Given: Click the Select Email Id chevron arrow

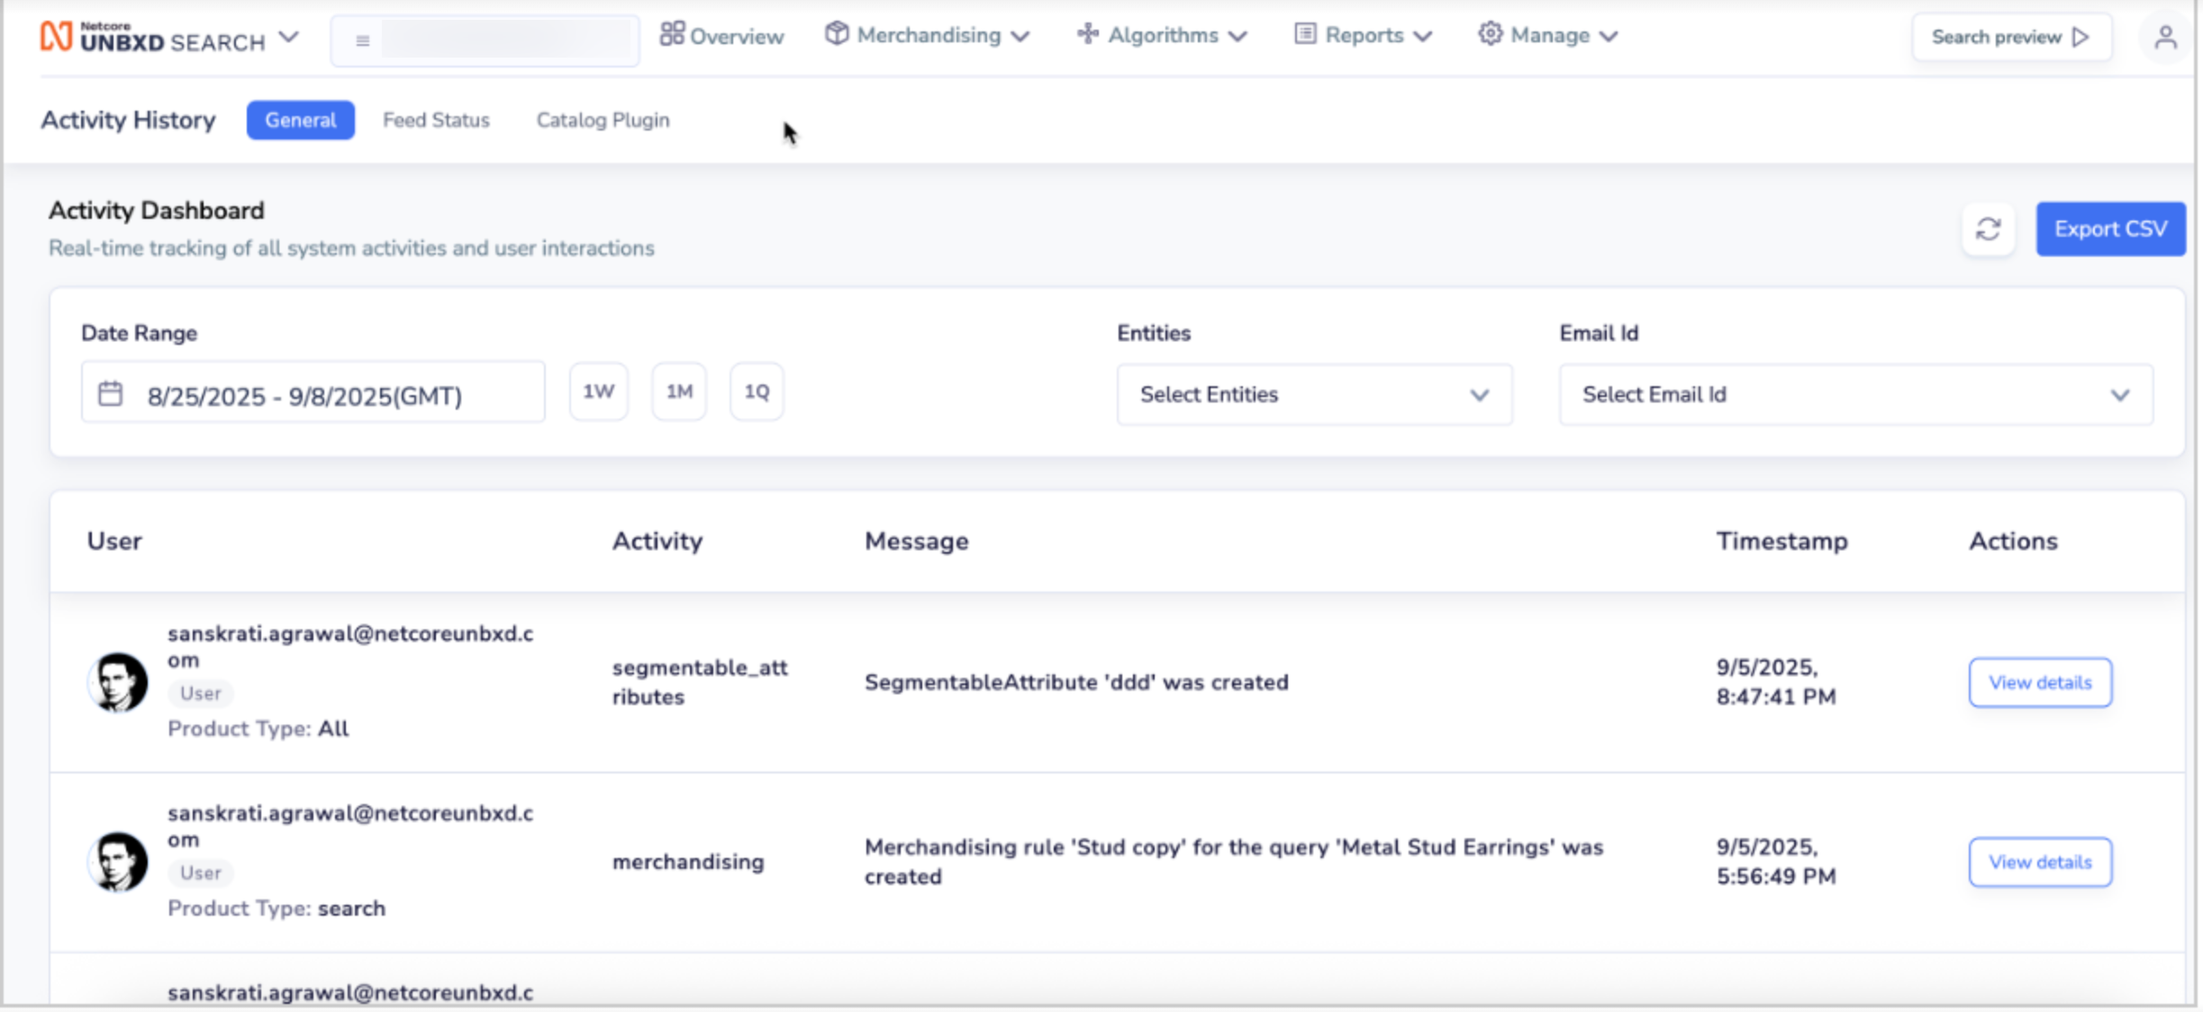Looking at the screenshot, I should (x=2120, y=395).
